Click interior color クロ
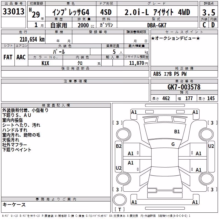Image resolution: width=219 pixels, height=219 pixels. (80, 63)
